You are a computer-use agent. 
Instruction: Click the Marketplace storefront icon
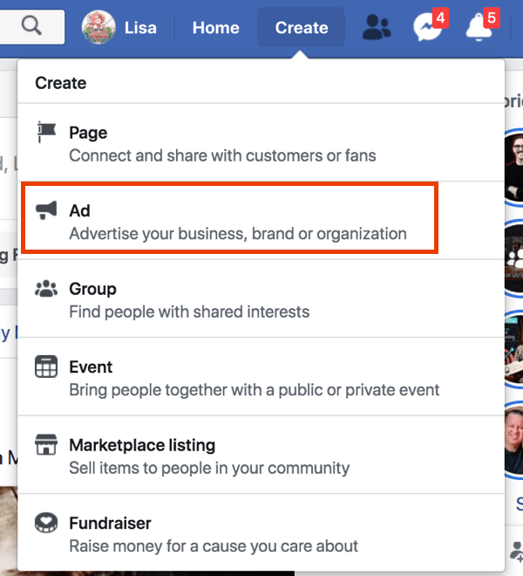pos(46,444)
